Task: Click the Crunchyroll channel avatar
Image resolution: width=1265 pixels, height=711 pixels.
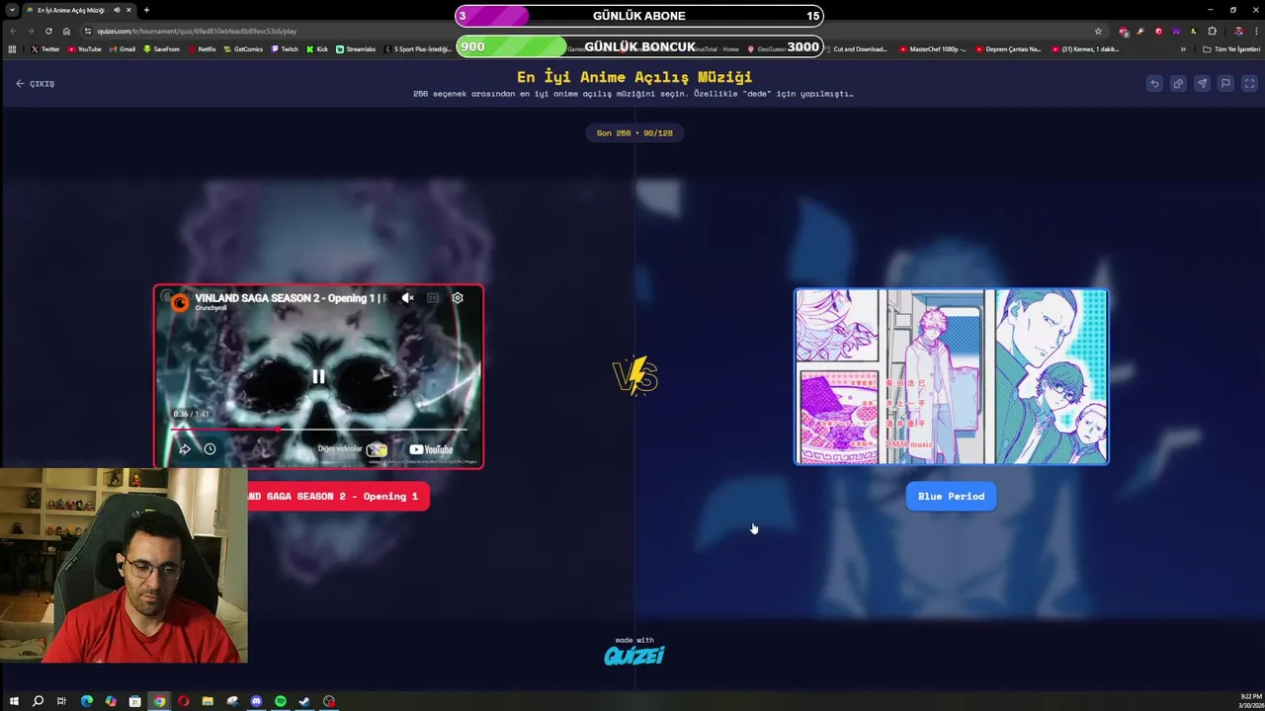Action: pos(180,302)
